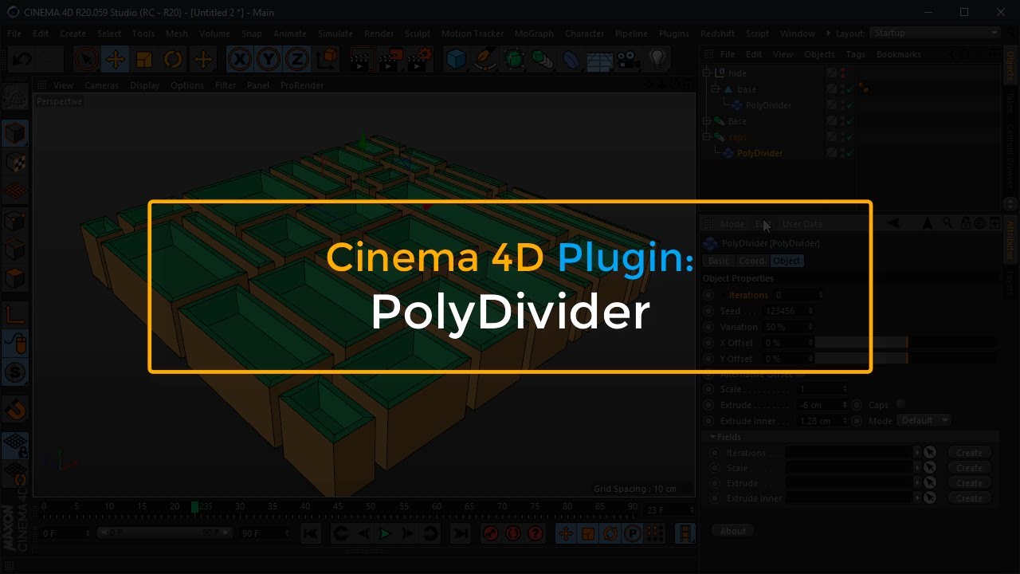Collapse the caps object tree

[x=707, y=137]
